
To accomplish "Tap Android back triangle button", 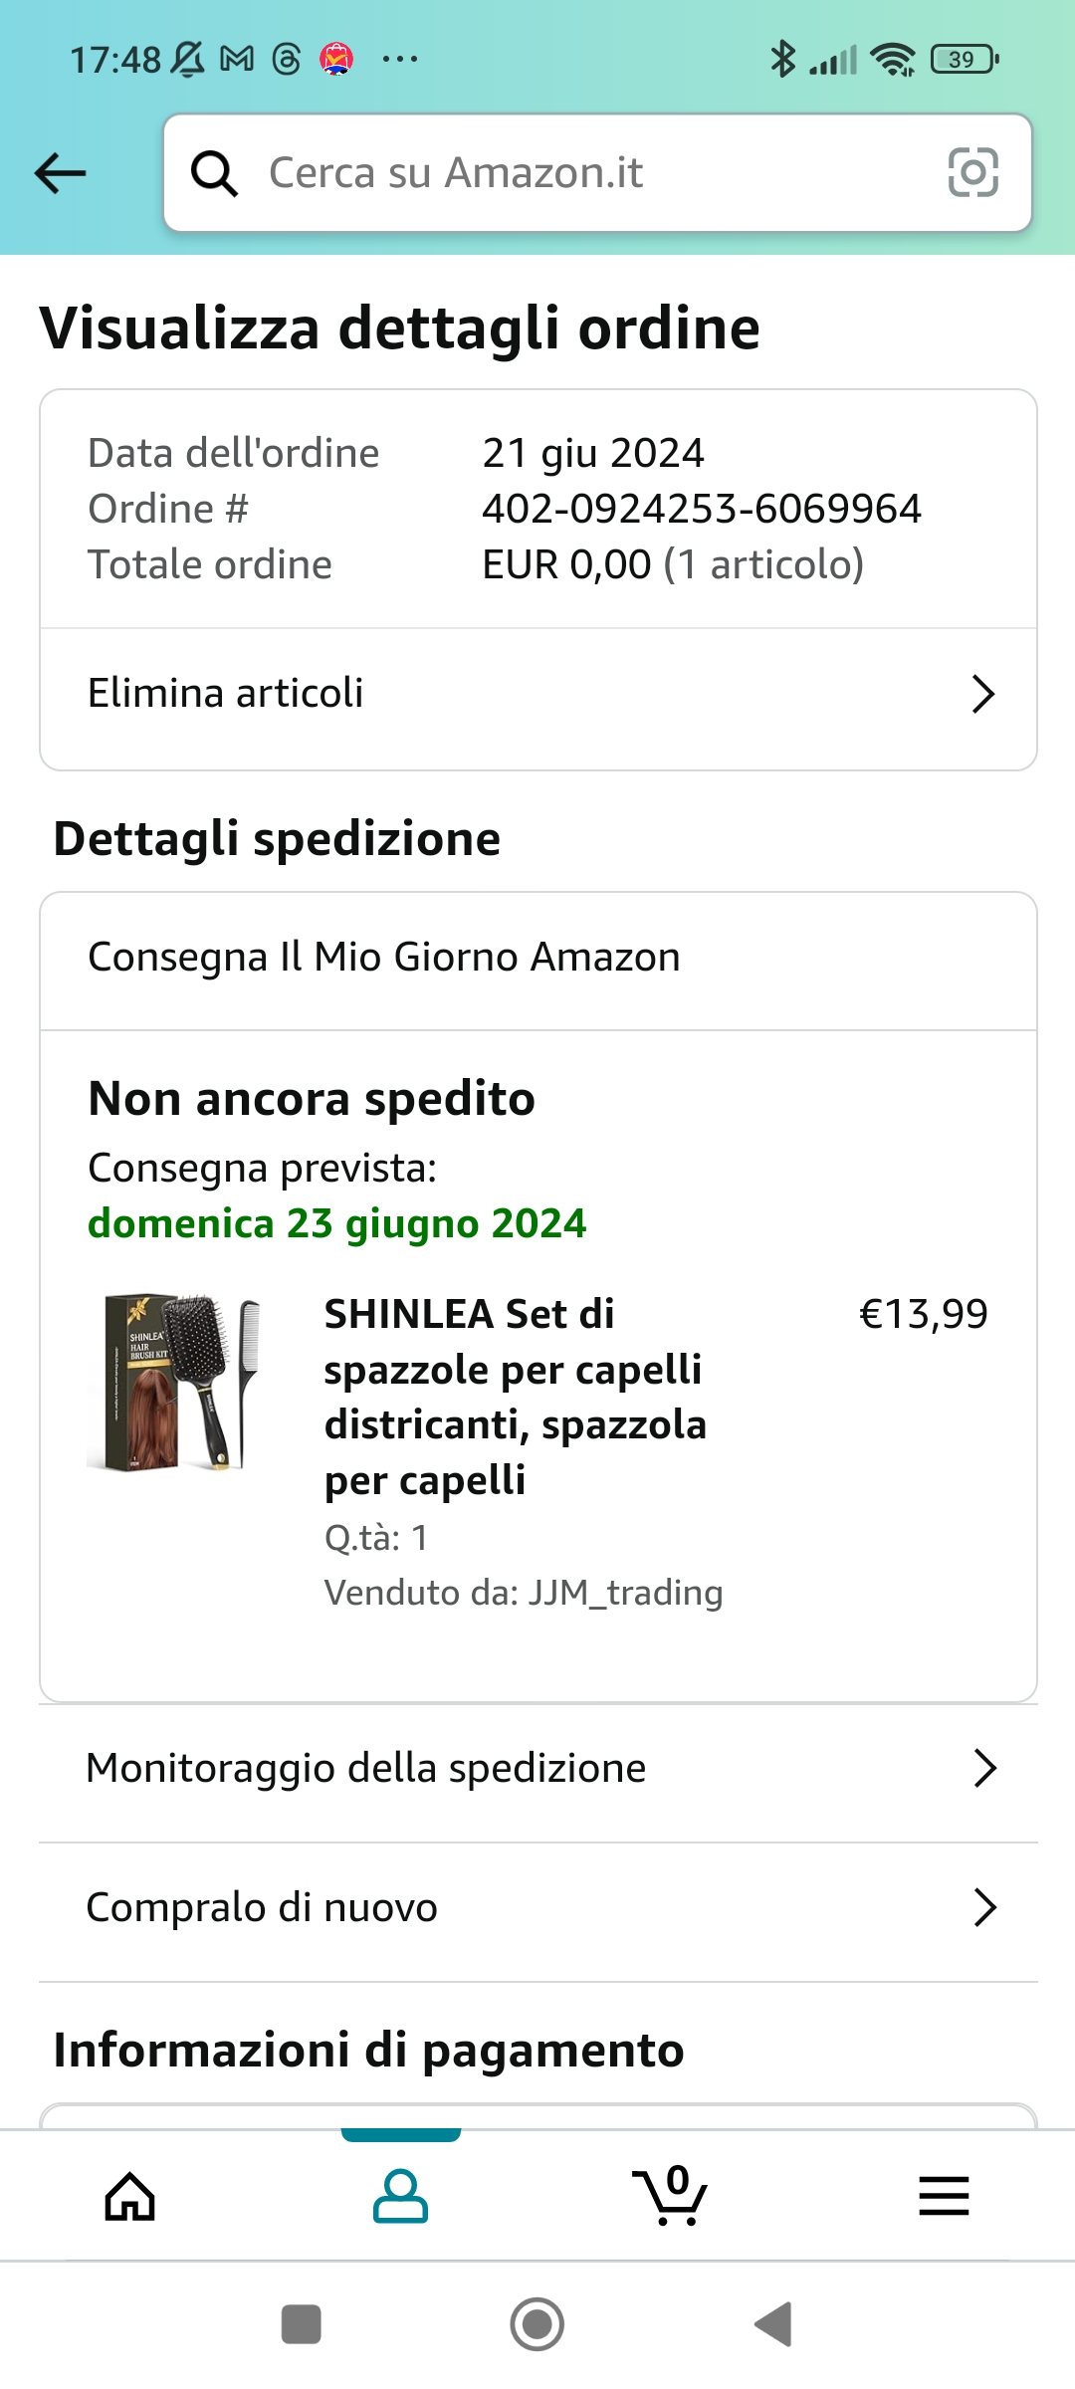I will 773,2324.
